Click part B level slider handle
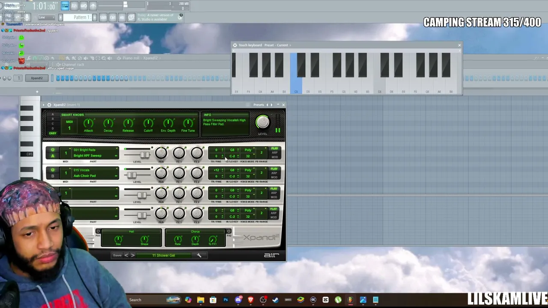The height and width of the screenshot is (308, 548). point(131,175)
